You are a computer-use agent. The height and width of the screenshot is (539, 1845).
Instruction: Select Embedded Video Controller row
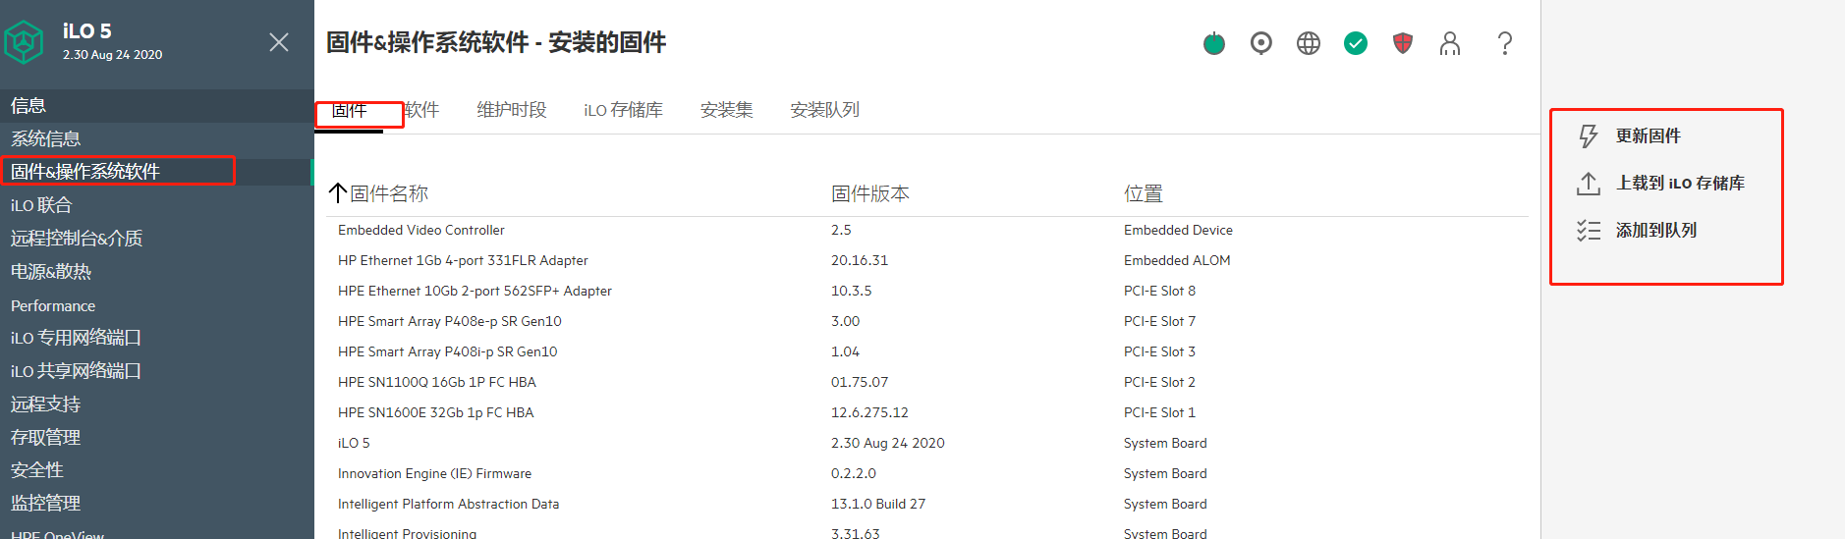point(927,230)
